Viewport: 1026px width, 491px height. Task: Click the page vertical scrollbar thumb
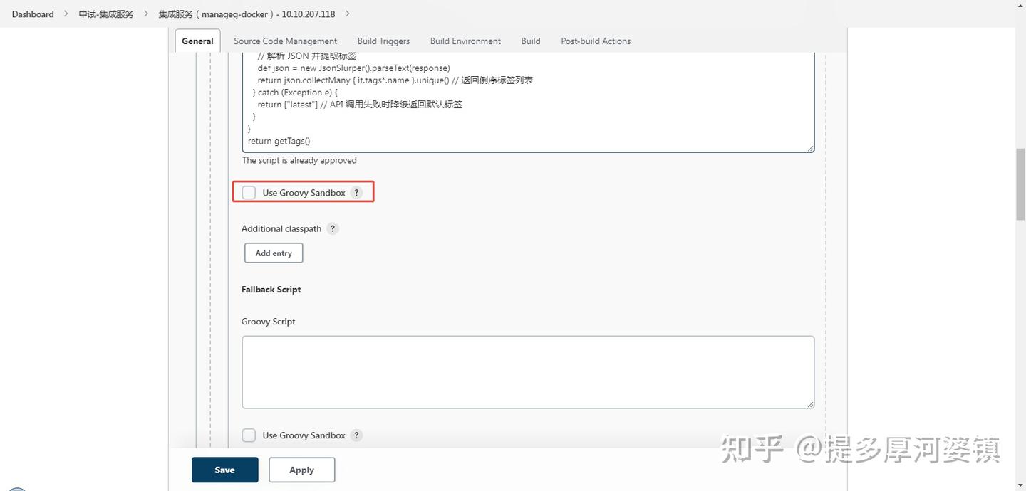[1020, 184]
